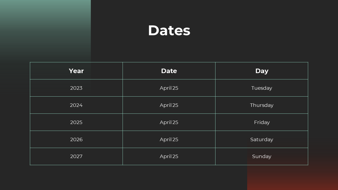Viewport: 338px width, 190px height.
Task: Select the 2027 year cell
Action: tap(76, 156)
